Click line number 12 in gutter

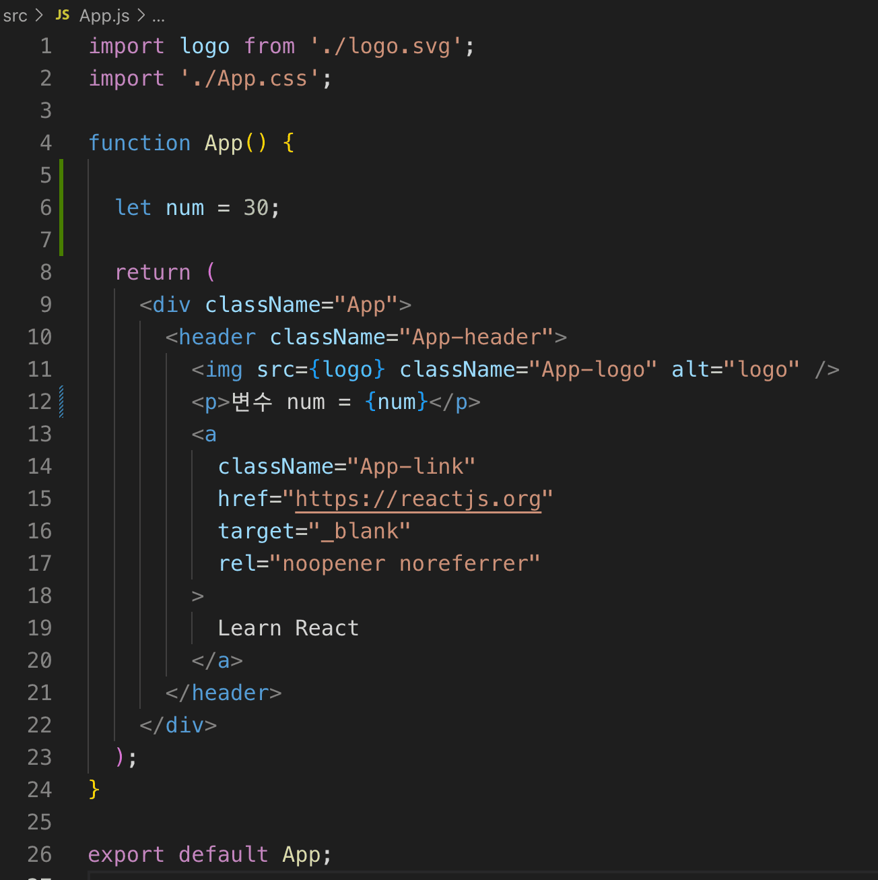[x=39, y=402]
